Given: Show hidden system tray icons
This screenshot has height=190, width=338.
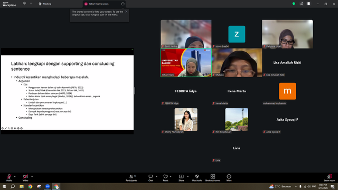Looking at the screenshot, I should coord(296,186).
